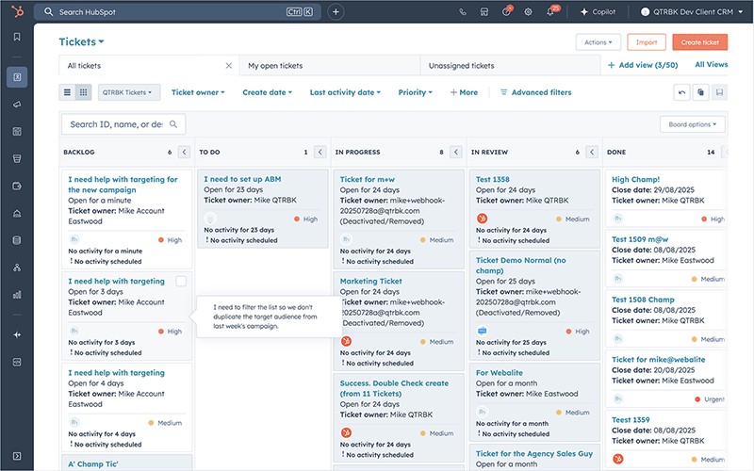The width and height of the screenshot is (754, 471).
Task: Collapse the IN REVIEW column arrow
Action: tap(592, 152)
